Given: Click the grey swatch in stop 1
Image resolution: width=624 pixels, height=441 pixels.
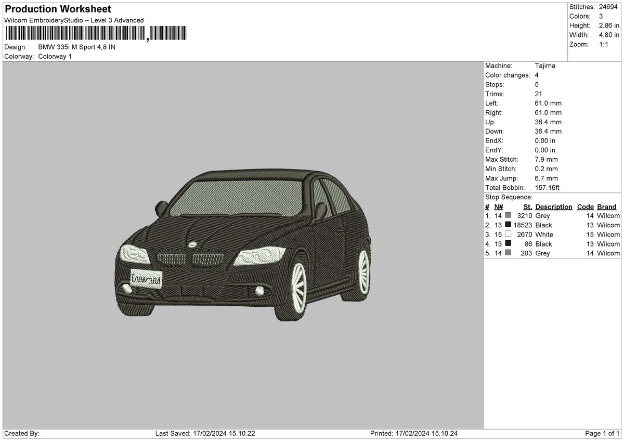Looking at the screenshot, I should click(x=508, y=215).
